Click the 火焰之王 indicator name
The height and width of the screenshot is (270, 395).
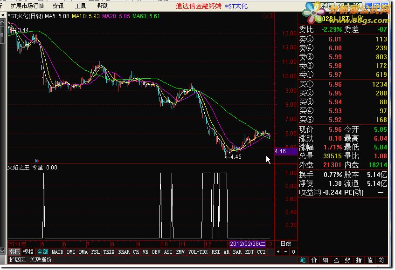click(x=18, y=168)
